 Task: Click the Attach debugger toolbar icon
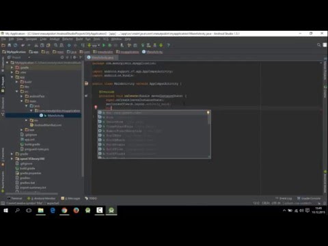[x=122, y=45]
